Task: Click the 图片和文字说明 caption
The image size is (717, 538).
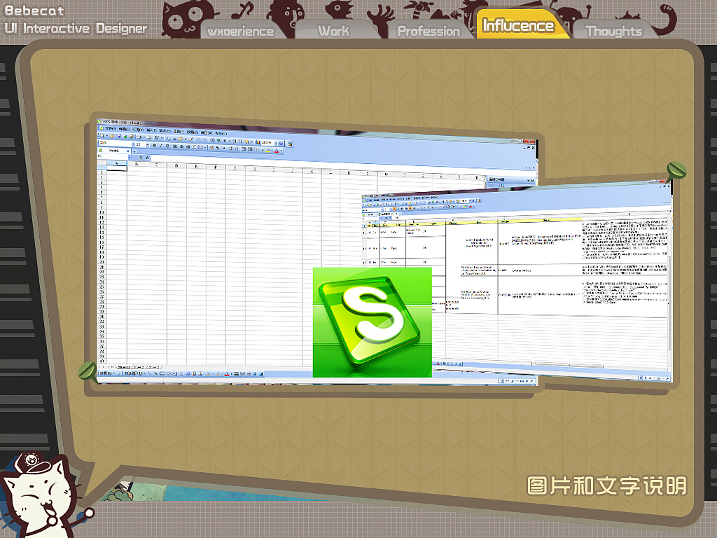Action: click(x=607, y=485)
